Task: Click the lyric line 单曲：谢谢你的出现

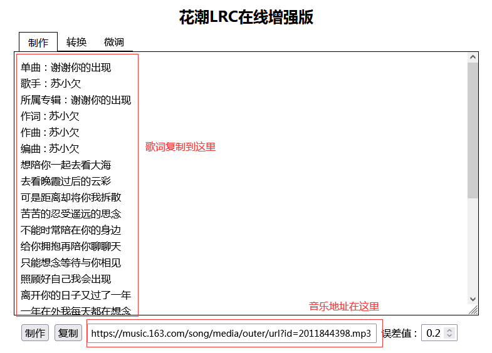Action: tap(66, 68)
